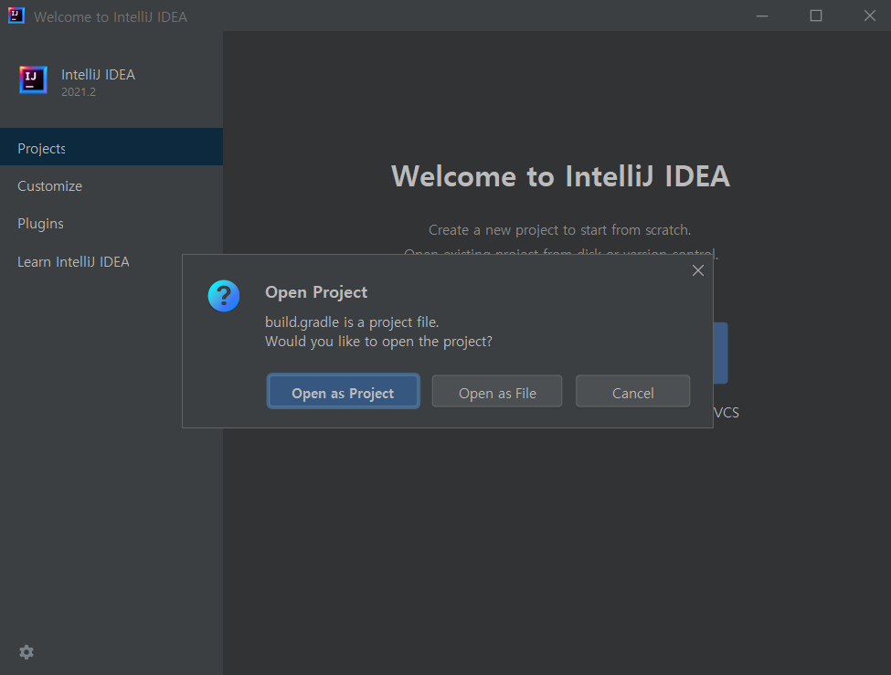
Task: Cancel the Open Project dialog
Action: (632, 392)
